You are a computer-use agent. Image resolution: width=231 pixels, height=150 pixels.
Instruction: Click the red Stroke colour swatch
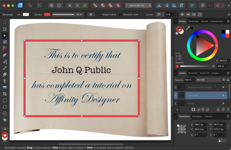[x=47, y=14]
